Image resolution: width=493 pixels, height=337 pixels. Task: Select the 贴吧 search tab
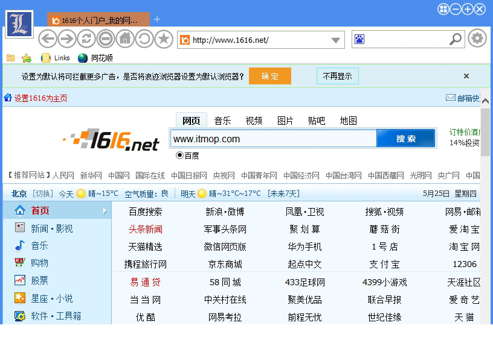click(x=317, y=121)
